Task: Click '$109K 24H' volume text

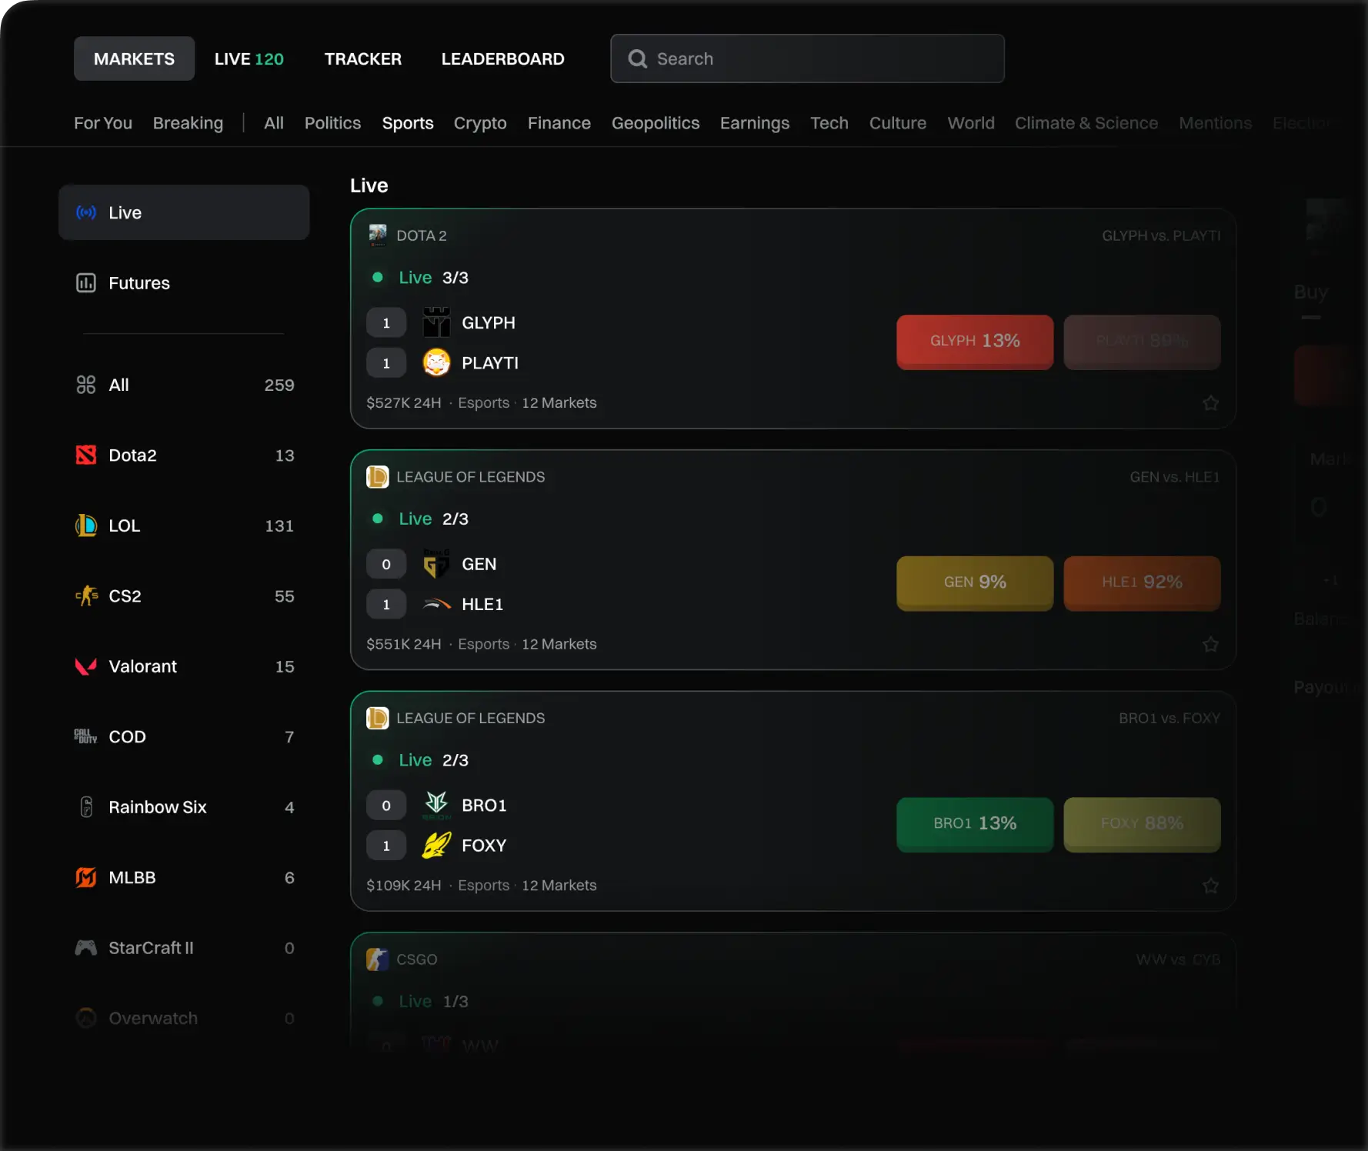Action: coord(404,886)
